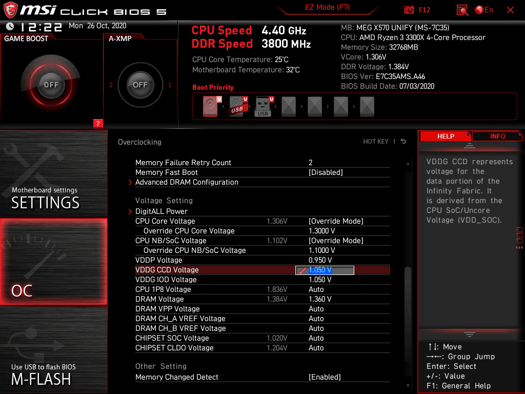
Task: Click the fourth empty boot slot
Action: pyautogui.click(x=289, y=107)
